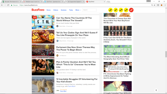167x94 pixels.
Task: Open Robin Edds author avatar
Action: [x=57, y=26]
